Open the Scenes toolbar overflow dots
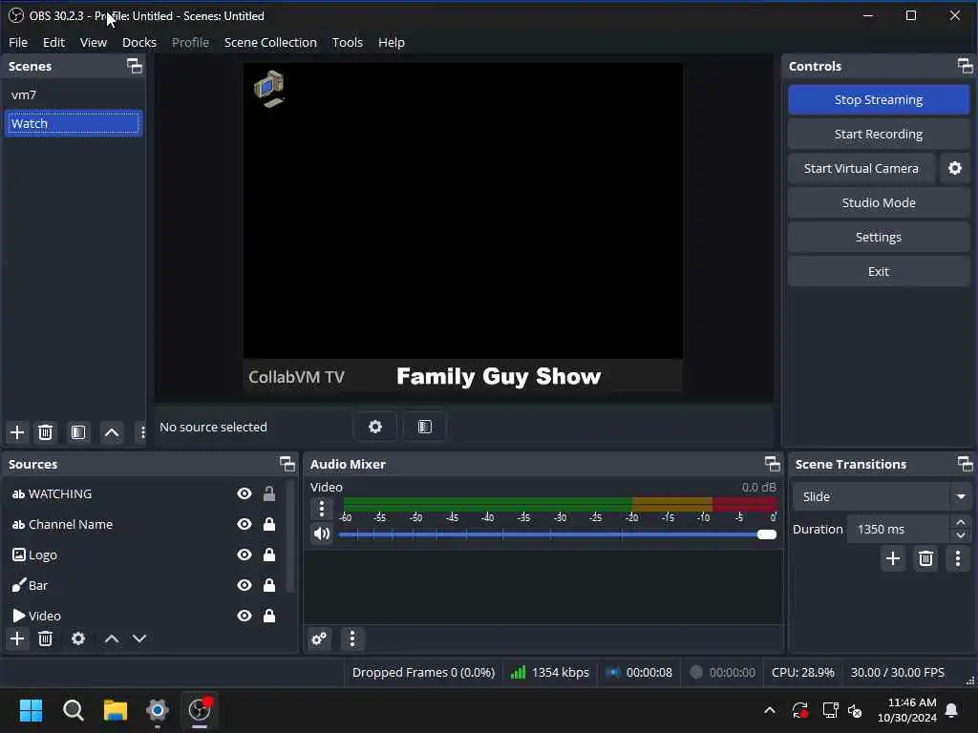The image size is (978, 733). (142, 432)
